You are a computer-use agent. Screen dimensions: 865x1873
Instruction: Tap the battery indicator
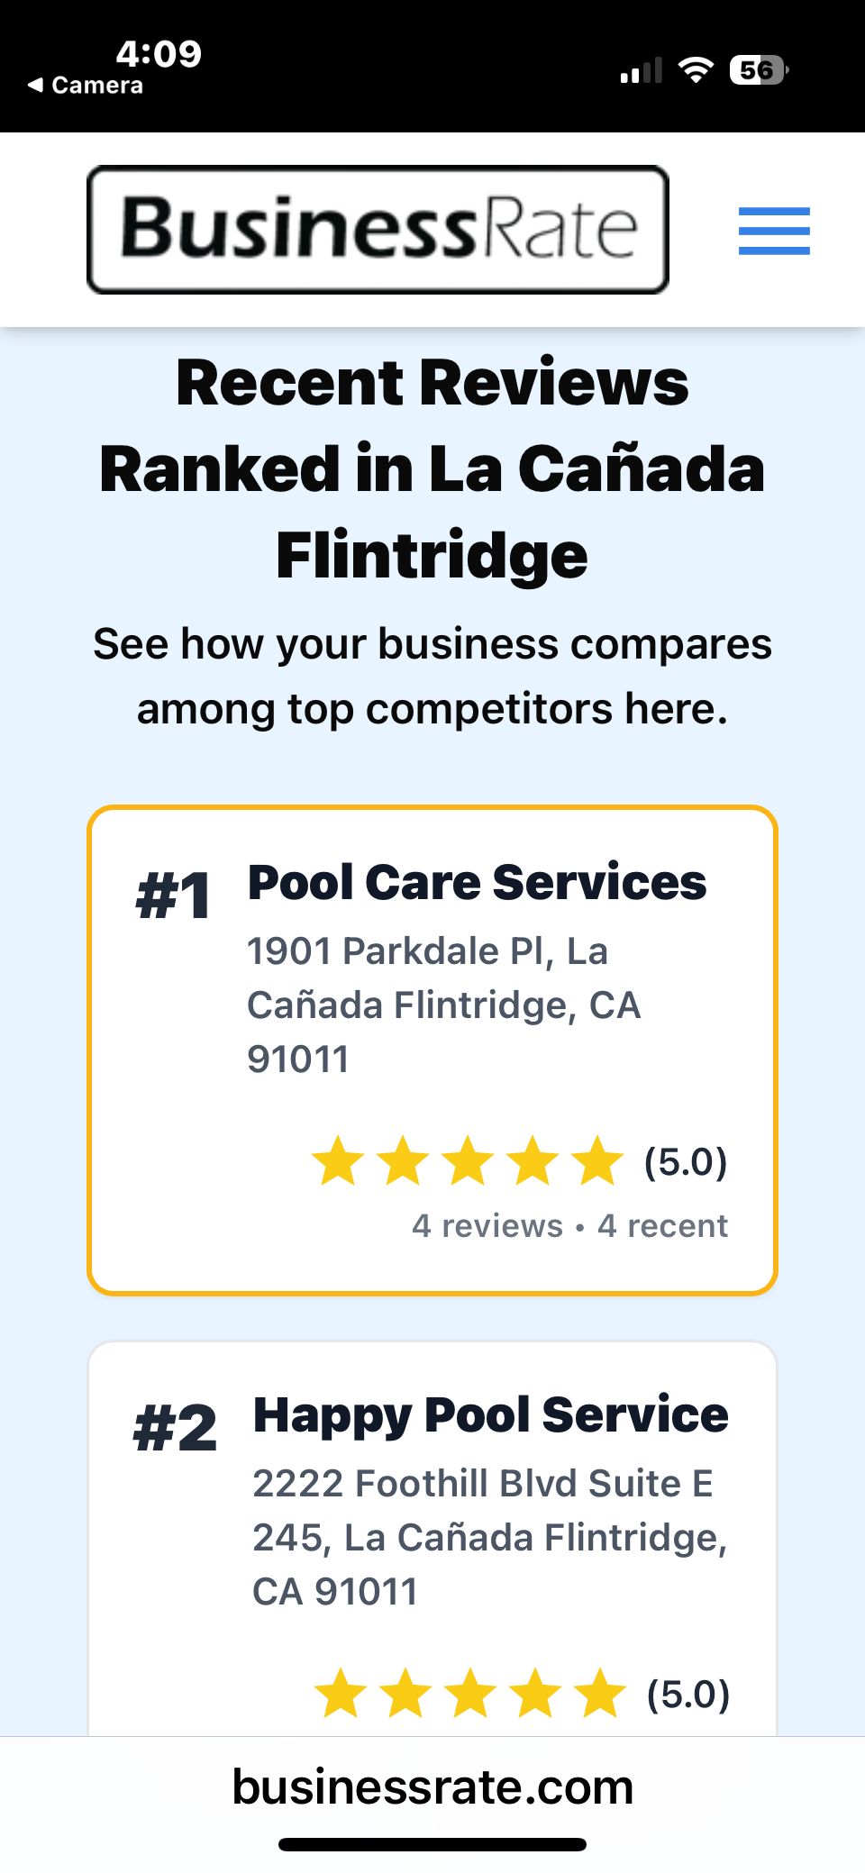tap(759, 69)
